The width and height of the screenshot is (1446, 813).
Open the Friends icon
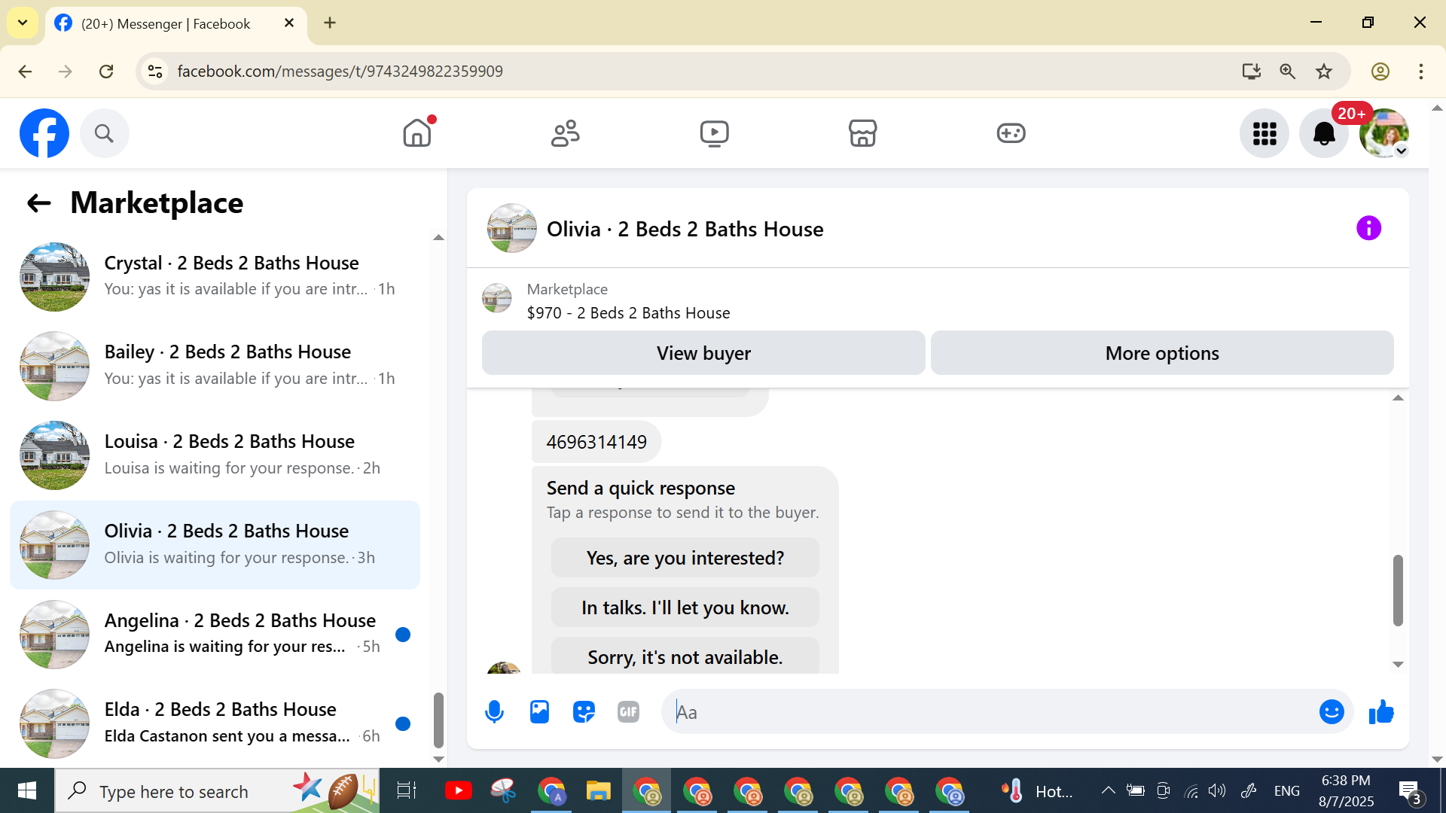tap(566, 133)
